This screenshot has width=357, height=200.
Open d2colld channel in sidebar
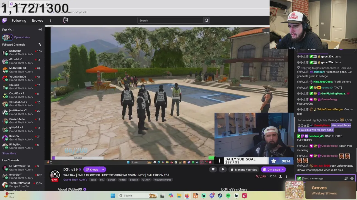[22, 61]
